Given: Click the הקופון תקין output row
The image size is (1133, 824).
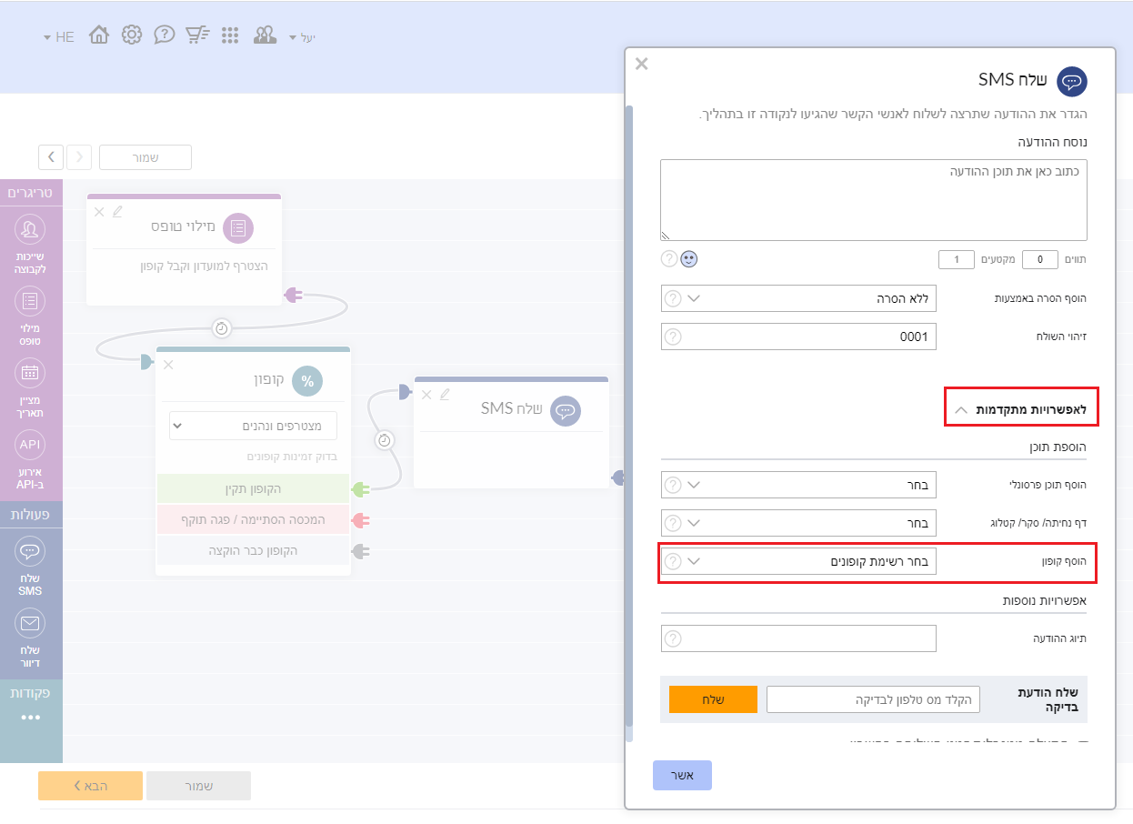Looking at the screenshot, I should 254,489.
